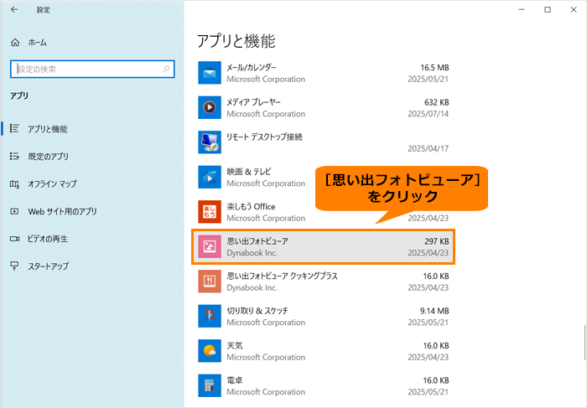This screenshot has width=587, height=408.
Task: Click the 電卓 calculator app icon
Action: click(210, 386)
